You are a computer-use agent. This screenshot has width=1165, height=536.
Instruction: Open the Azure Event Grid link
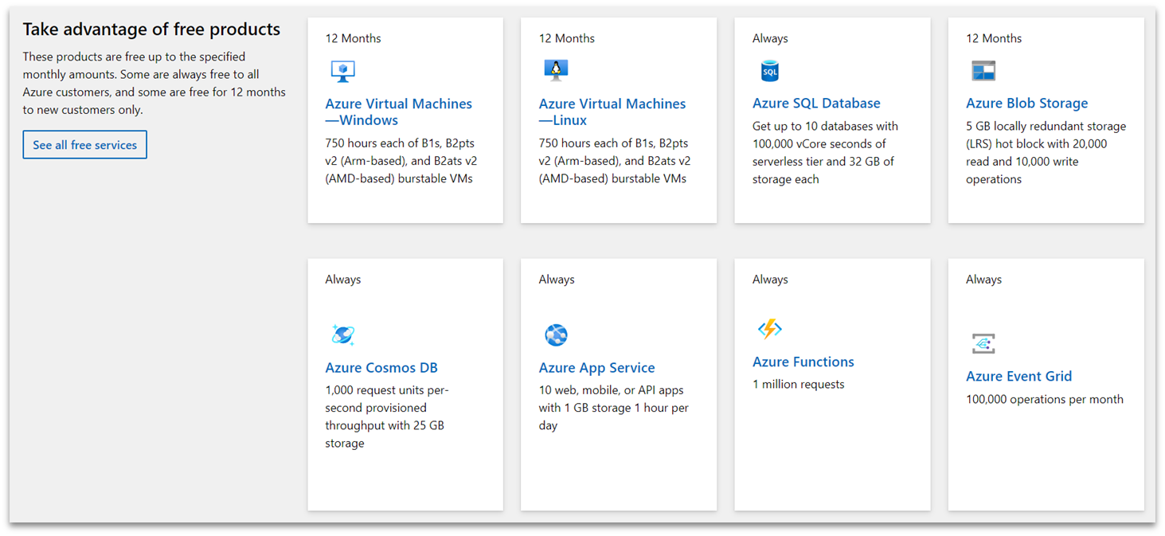(x=1018, y=376)
